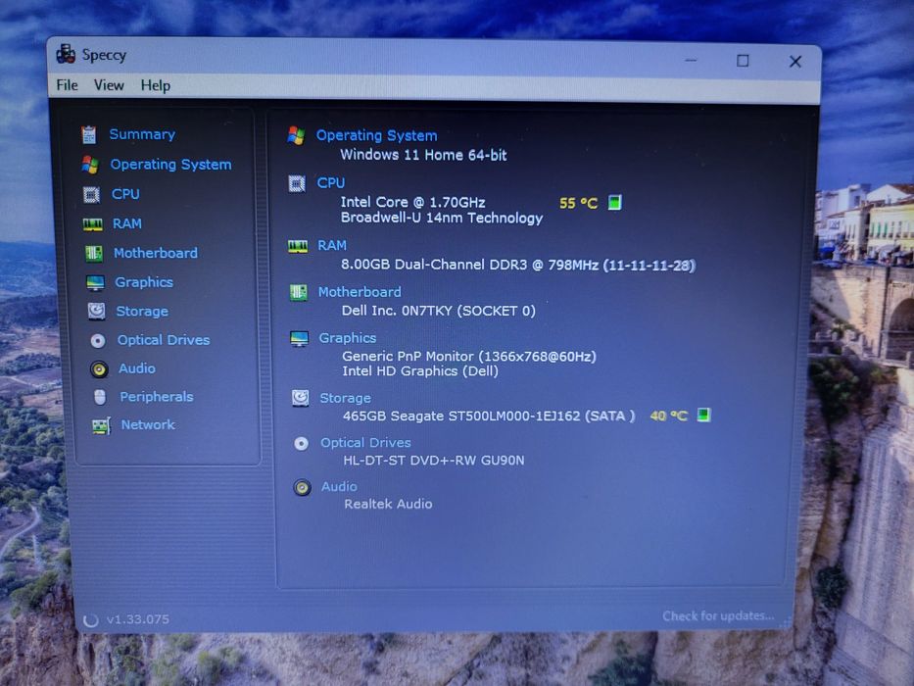Click the refresh spinner beside version number
This screenshot has width=914, height=686.
click(x=90, y=620)
